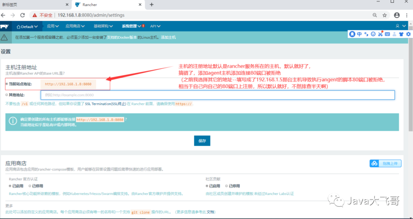Go back with the browser back arrow
The width and height of the screenshot is (413, 219).
[3, 15]
